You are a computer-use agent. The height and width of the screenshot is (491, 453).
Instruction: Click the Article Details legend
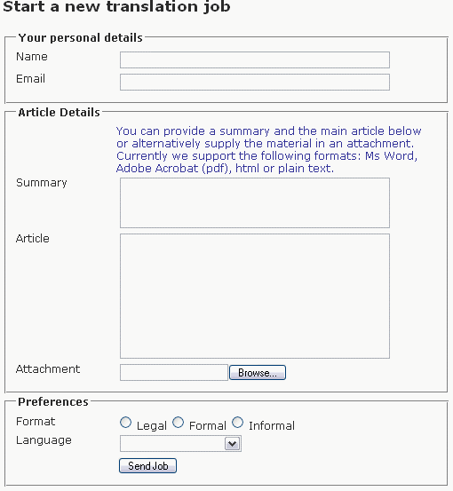(x=59, y=113)
